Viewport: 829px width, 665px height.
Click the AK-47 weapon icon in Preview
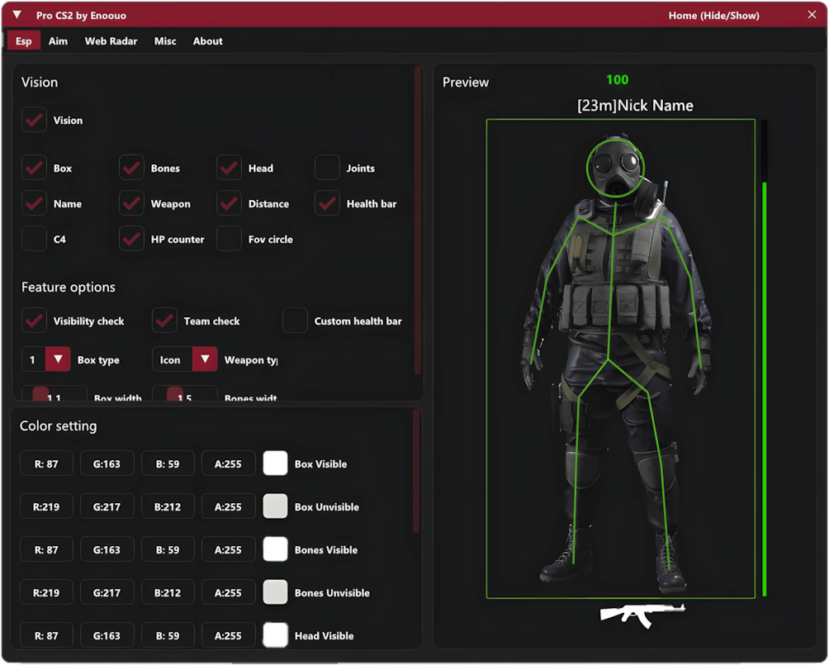[642, 615]
